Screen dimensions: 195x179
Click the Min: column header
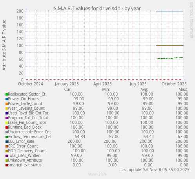click(x=106, y=90)
